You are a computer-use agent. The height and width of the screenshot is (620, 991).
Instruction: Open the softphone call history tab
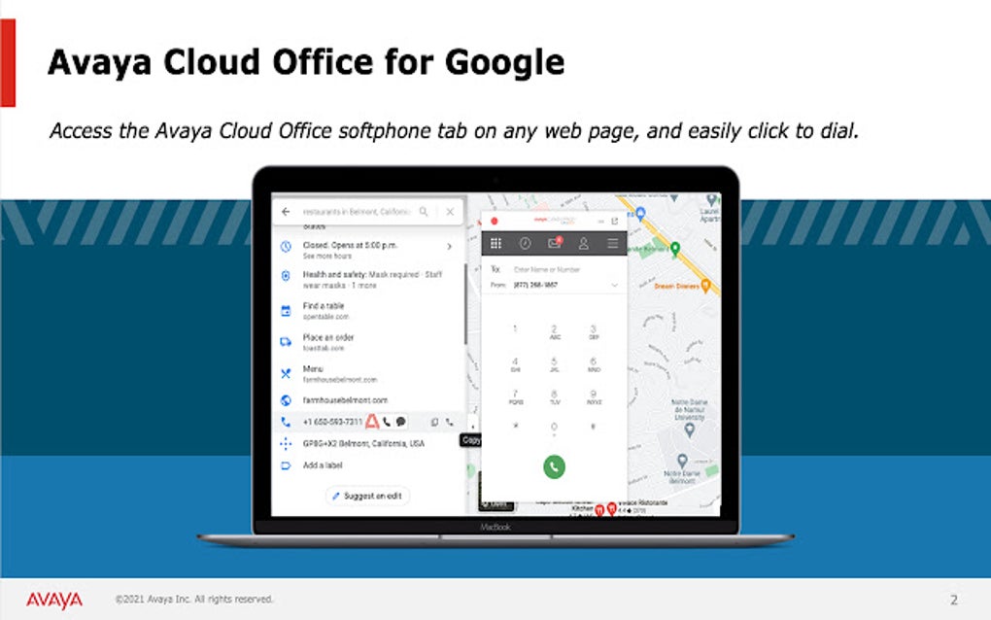pos(526,243)
